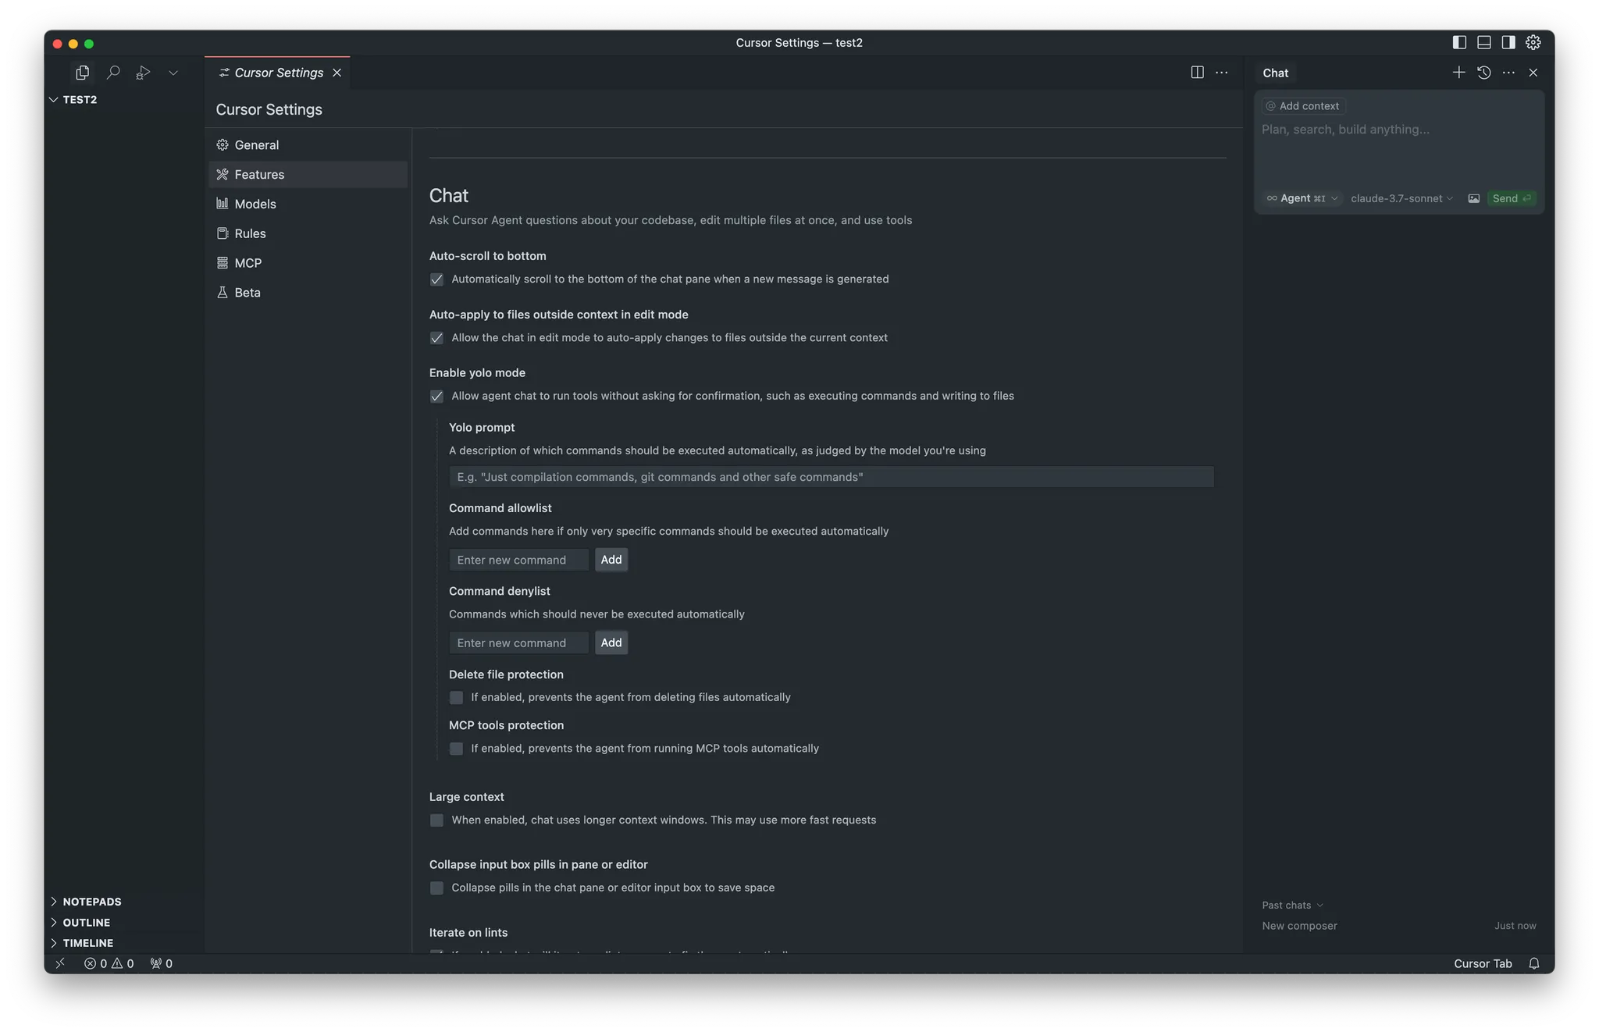Open Beta settings section
1599x1032 pixels.
[x=308, y=293]
